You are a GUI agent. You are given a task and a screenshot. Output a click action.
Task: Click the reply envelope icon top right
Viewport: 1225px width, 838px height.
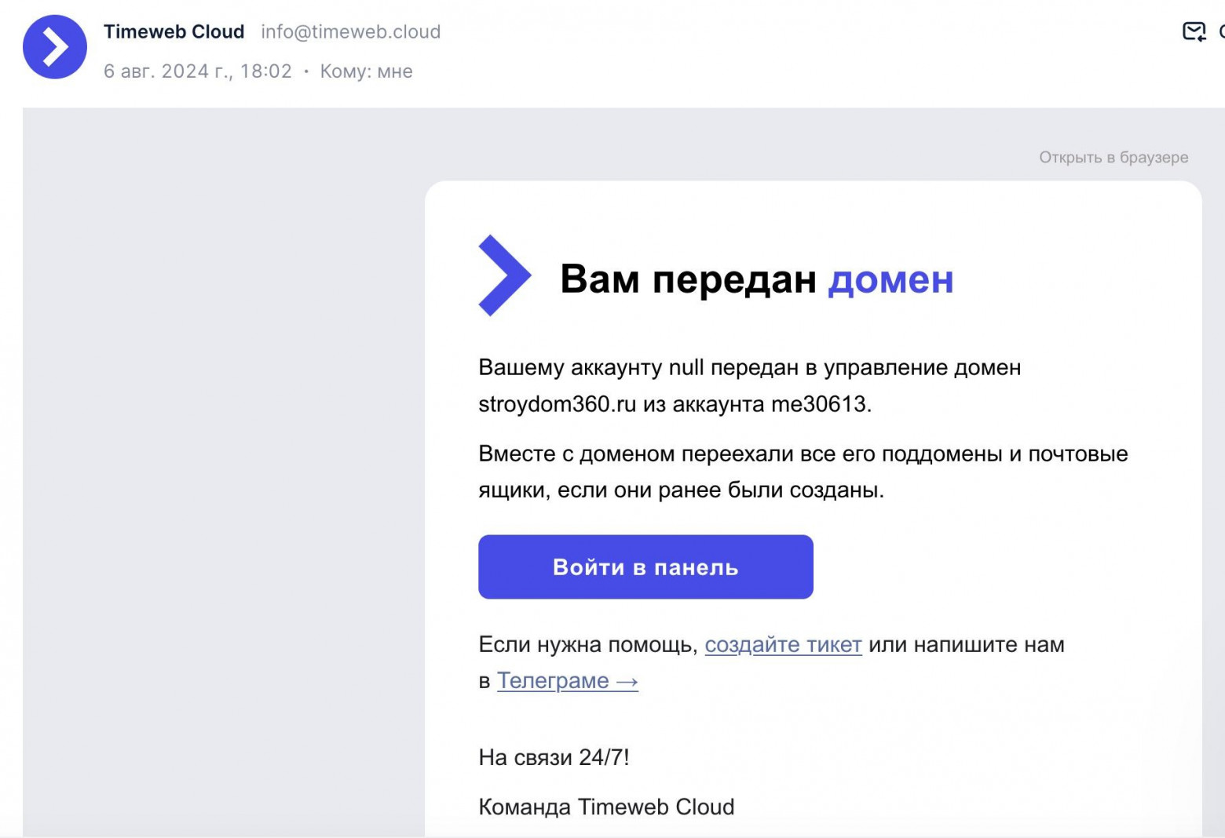click(x=1194, y=31)
